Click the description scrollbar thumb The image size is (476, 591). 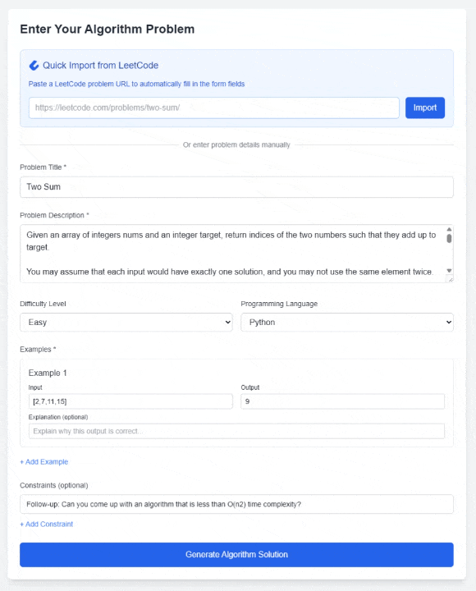click(449, 239)
